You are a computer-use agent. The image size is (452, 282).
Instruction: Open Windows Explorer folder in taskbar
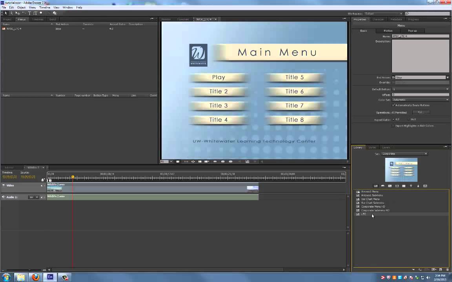[x=21, y=277]
